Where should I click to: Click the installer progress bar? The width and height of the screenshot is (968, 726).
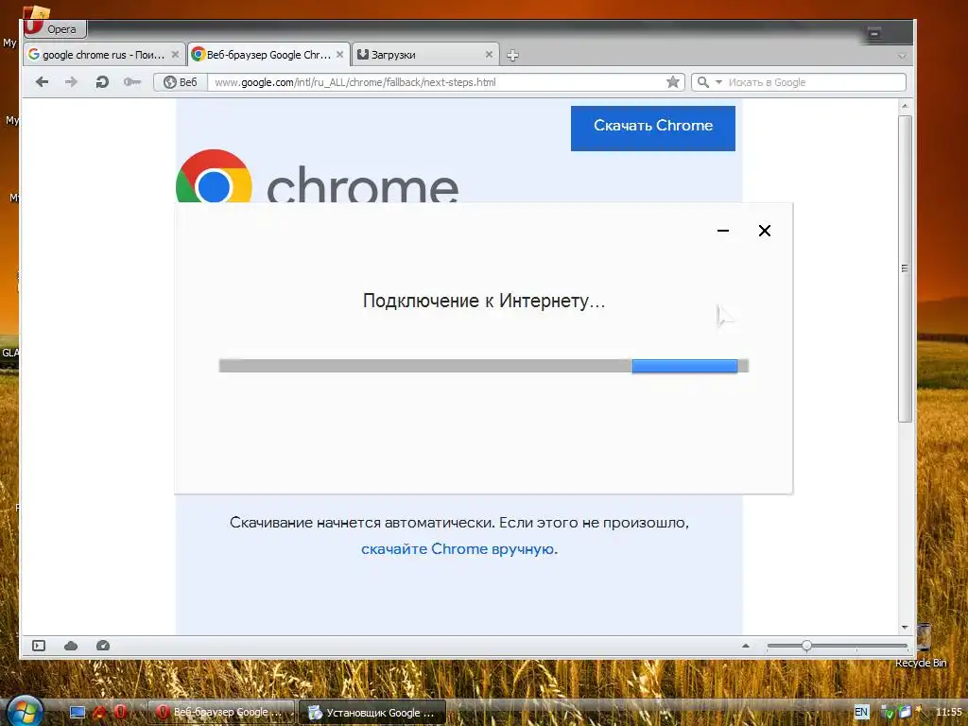pyautogui.click(x=483, y=366)
